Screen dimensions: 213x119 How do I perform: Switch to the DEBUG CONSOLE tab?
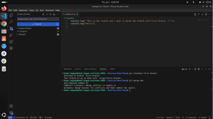[x=90, y=69]
